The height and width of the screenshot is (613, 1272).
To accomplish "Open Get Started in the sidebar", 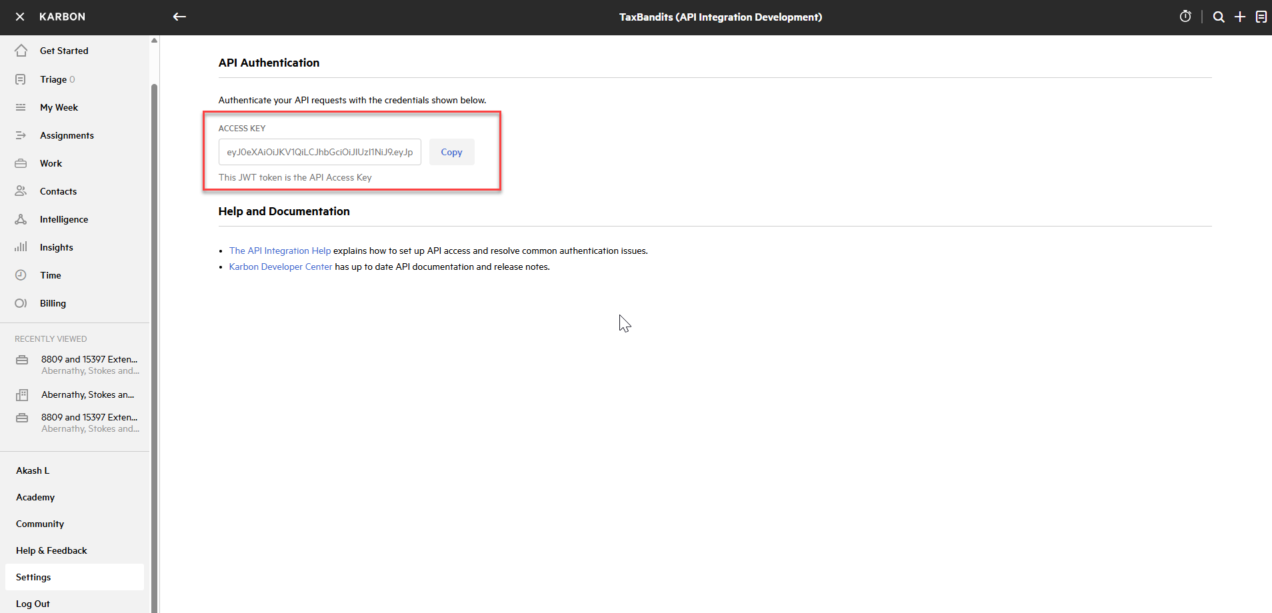I will point(64,51).
